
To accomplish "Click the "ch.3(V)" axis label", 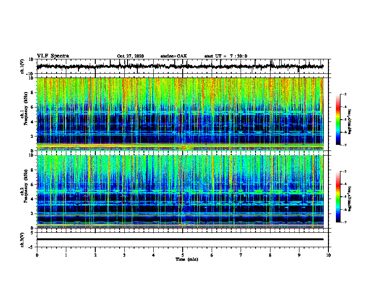I will pos(22,240).
